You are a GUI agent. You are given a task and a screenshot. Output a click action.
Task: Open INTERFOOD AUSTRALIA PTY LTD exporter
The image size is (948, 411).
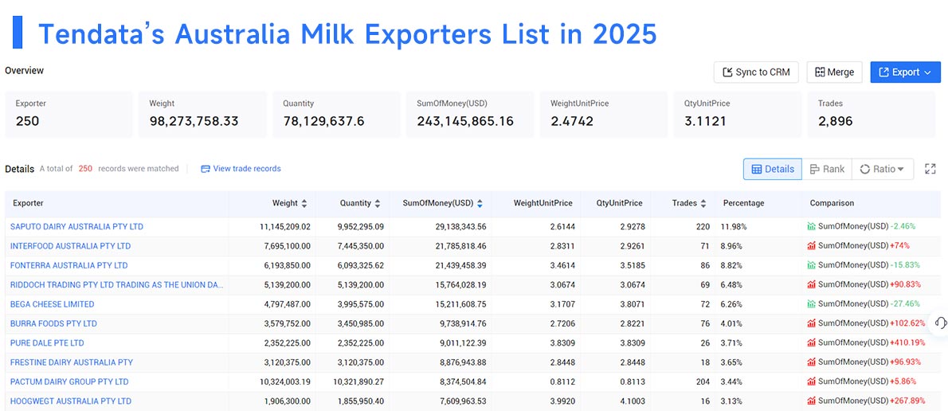pos(70,246)
